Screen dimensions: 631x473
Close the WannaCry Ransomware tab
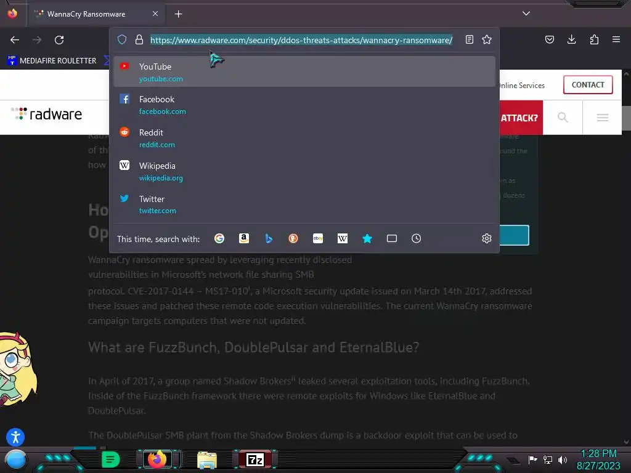point(155,14)
